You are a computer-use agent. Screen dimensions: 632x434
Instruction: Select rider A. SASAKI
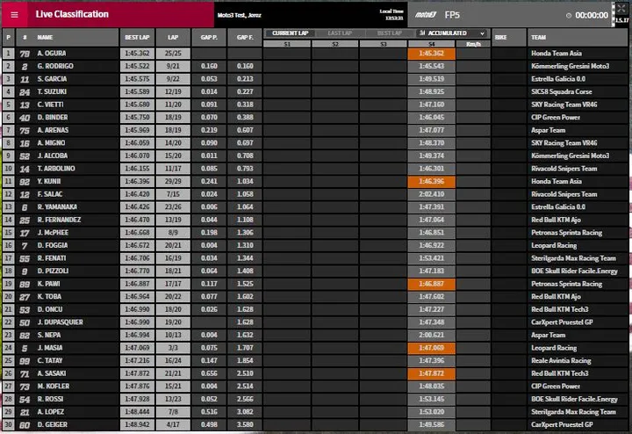click(52, 373)
